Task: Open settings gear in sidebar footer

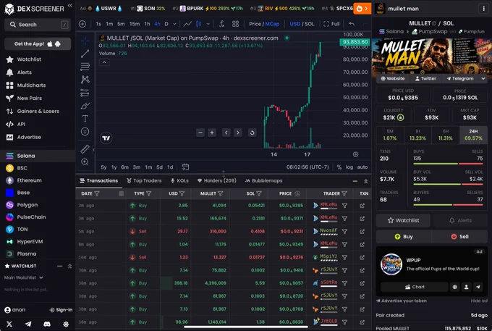Action: (66, 324)
